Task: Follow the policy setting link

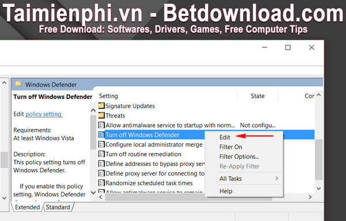Action: tap(44, 114)
